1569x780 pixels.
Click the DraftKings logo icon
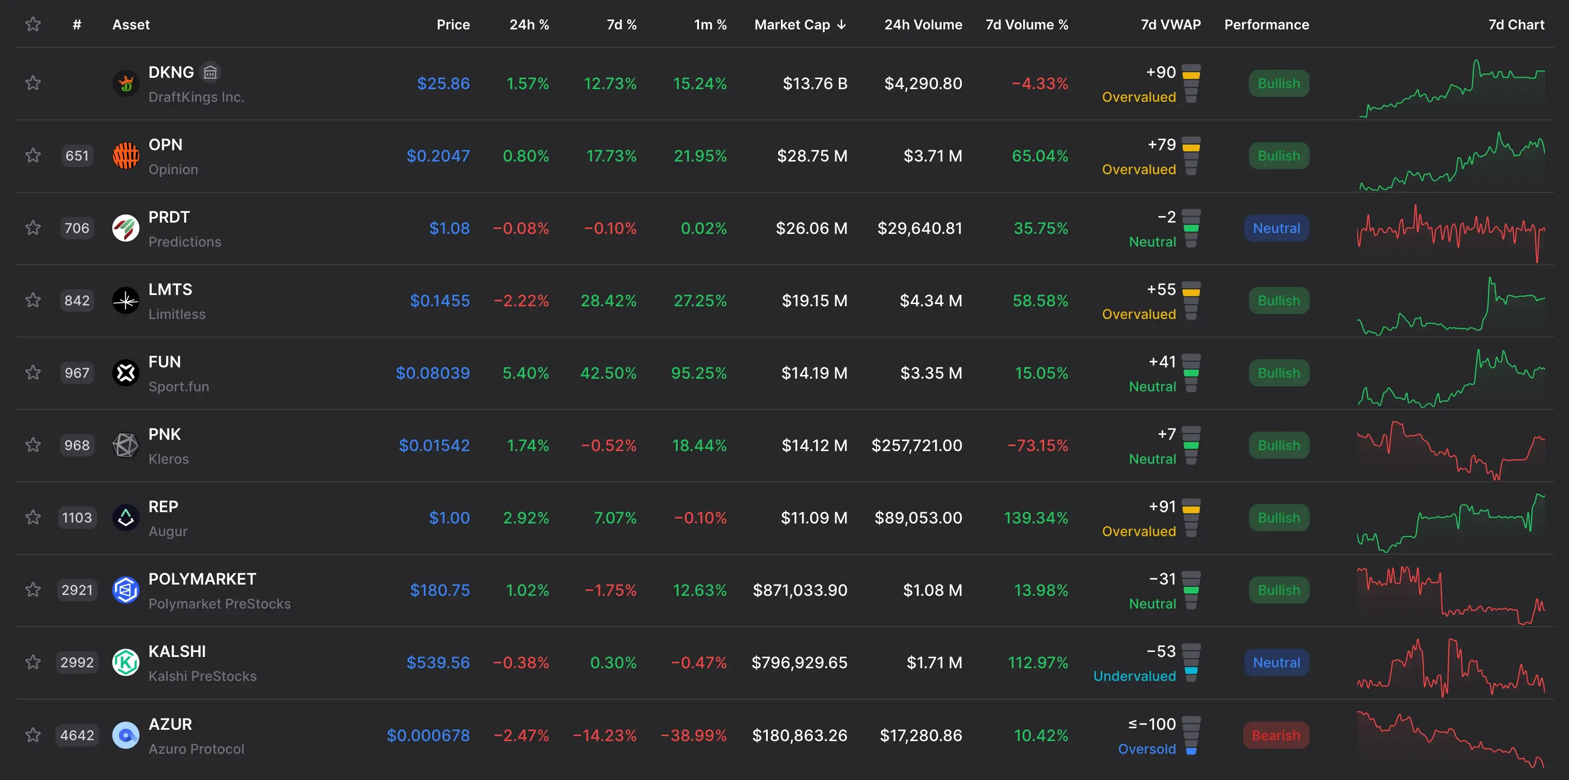click(x=126, y=83)
